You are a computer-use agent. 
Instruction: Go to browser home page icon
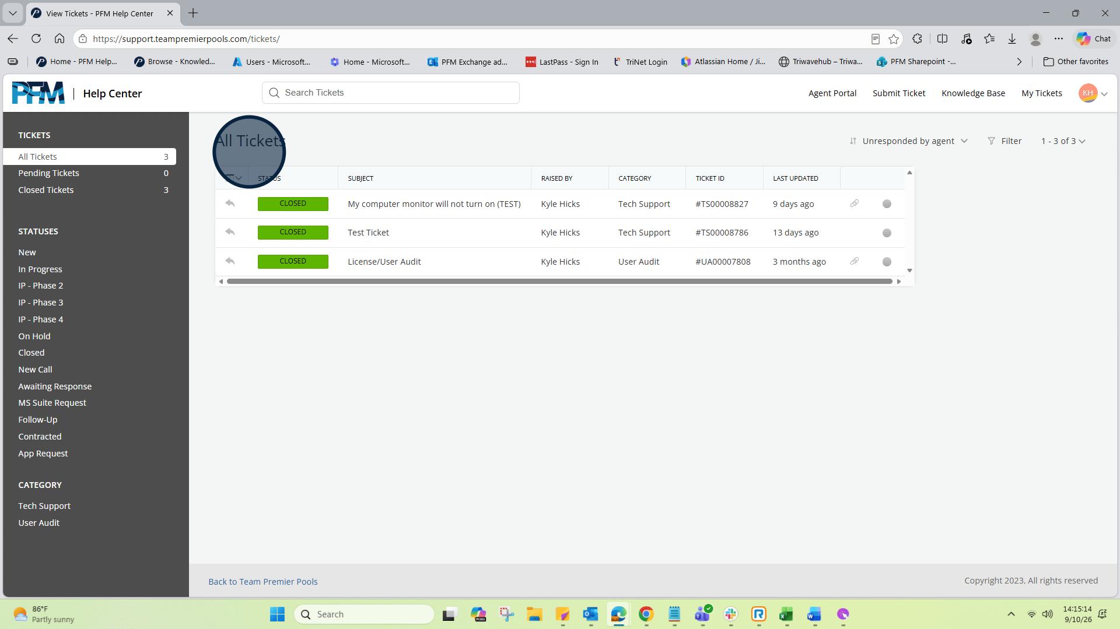point(60,38)
